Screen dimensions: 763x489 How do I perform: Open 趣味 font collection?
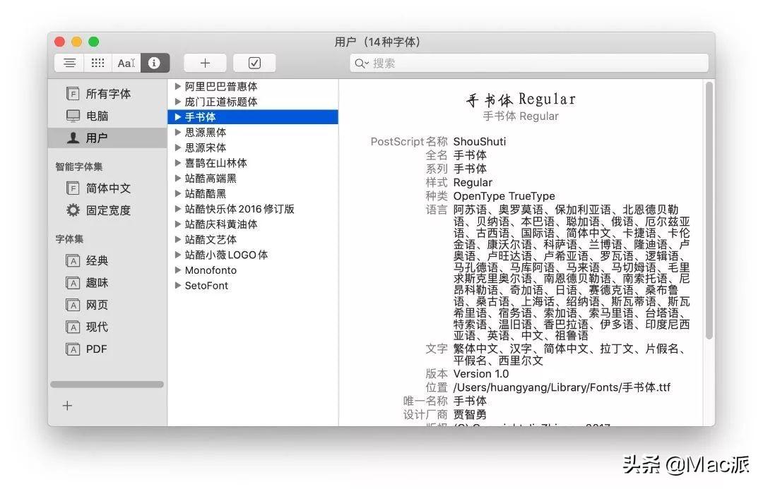click(x=107, y=283)
